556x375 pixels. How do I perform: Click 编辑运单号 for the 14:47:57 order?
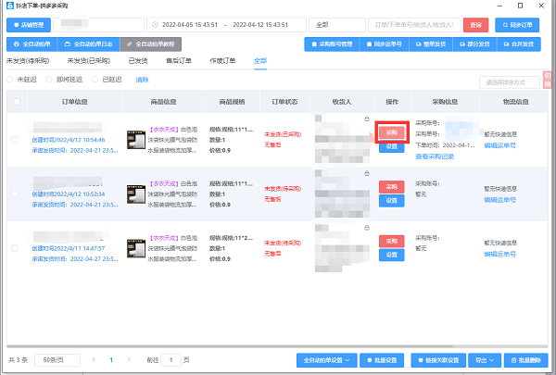pos(500,254)
